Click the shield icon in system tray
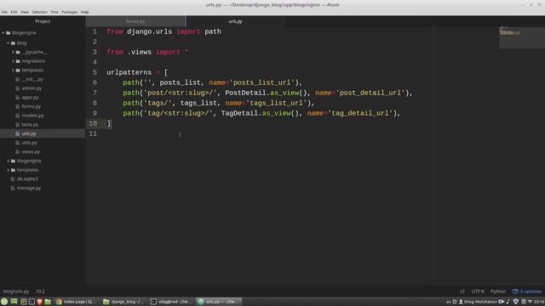 tap(516, 302)
